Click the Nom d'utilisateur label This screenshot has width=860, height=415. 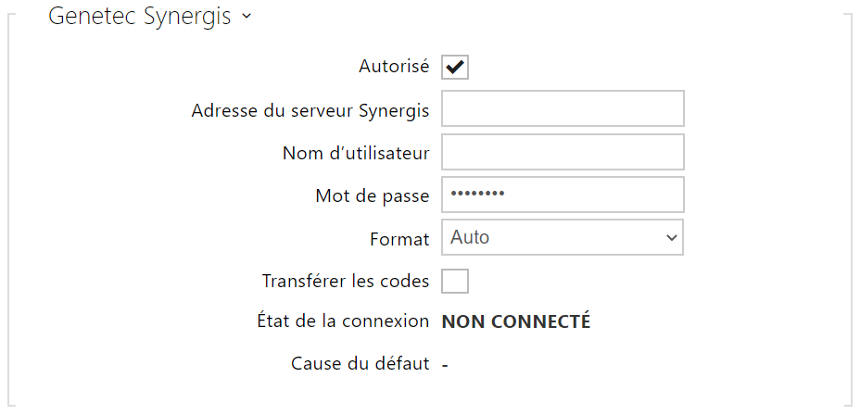coord(356,154)
